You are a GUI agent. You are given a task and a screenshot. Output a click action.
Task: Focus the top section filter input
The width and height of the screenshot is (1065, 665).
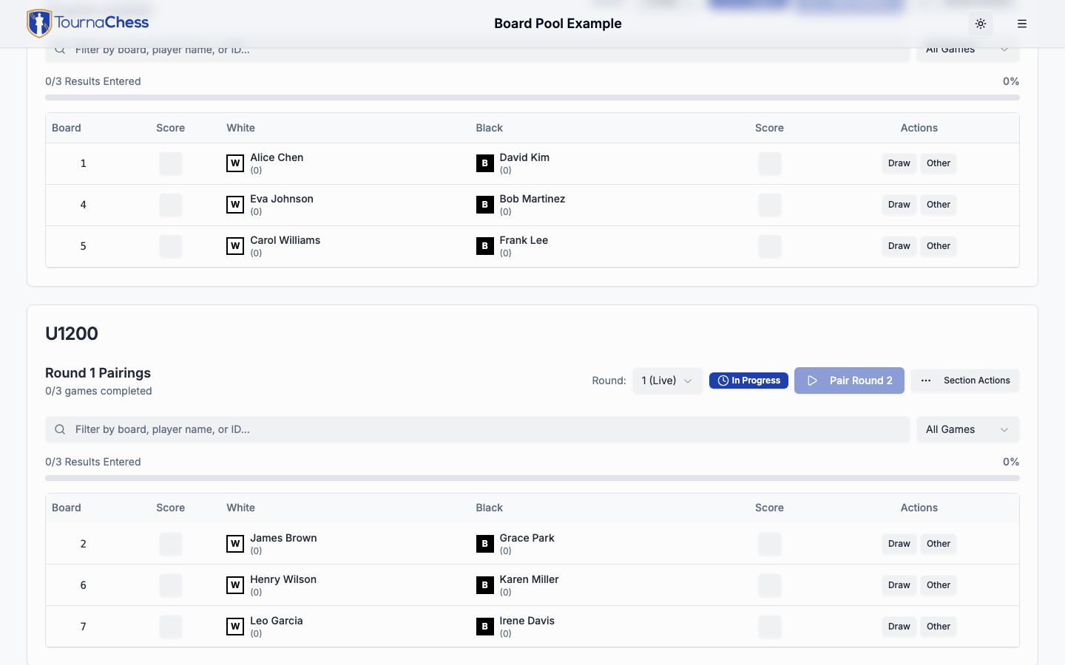[x=477, y=52]
